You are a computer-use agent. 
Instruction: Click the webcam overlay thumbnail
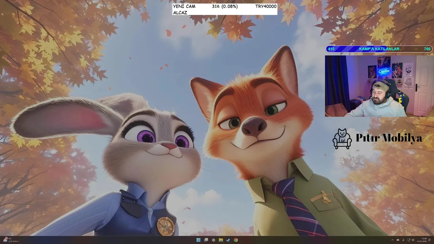coord(379,86)
